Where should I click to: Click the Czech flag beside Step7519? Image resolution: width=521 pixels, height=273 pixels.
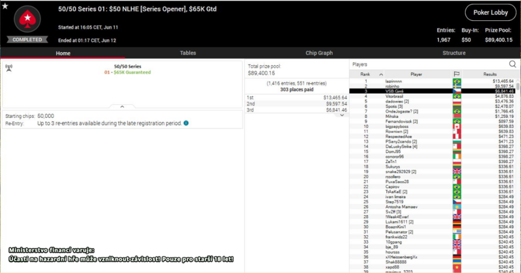point(457,202)
